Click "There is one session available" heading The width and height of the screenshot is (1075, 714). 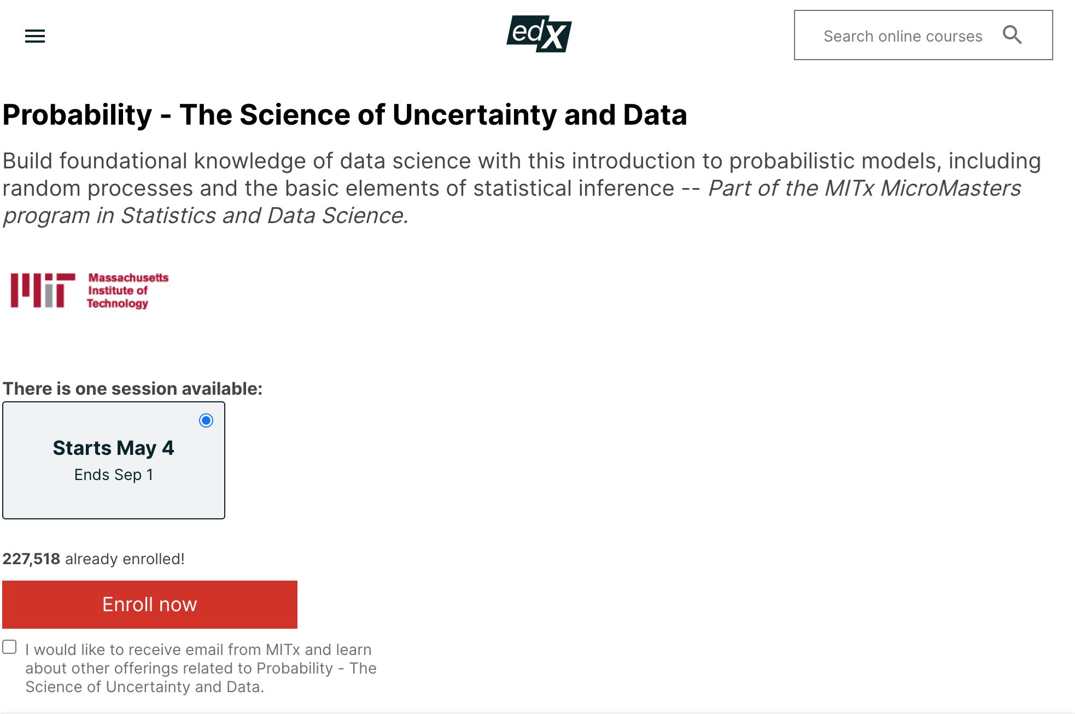(132, 389)
